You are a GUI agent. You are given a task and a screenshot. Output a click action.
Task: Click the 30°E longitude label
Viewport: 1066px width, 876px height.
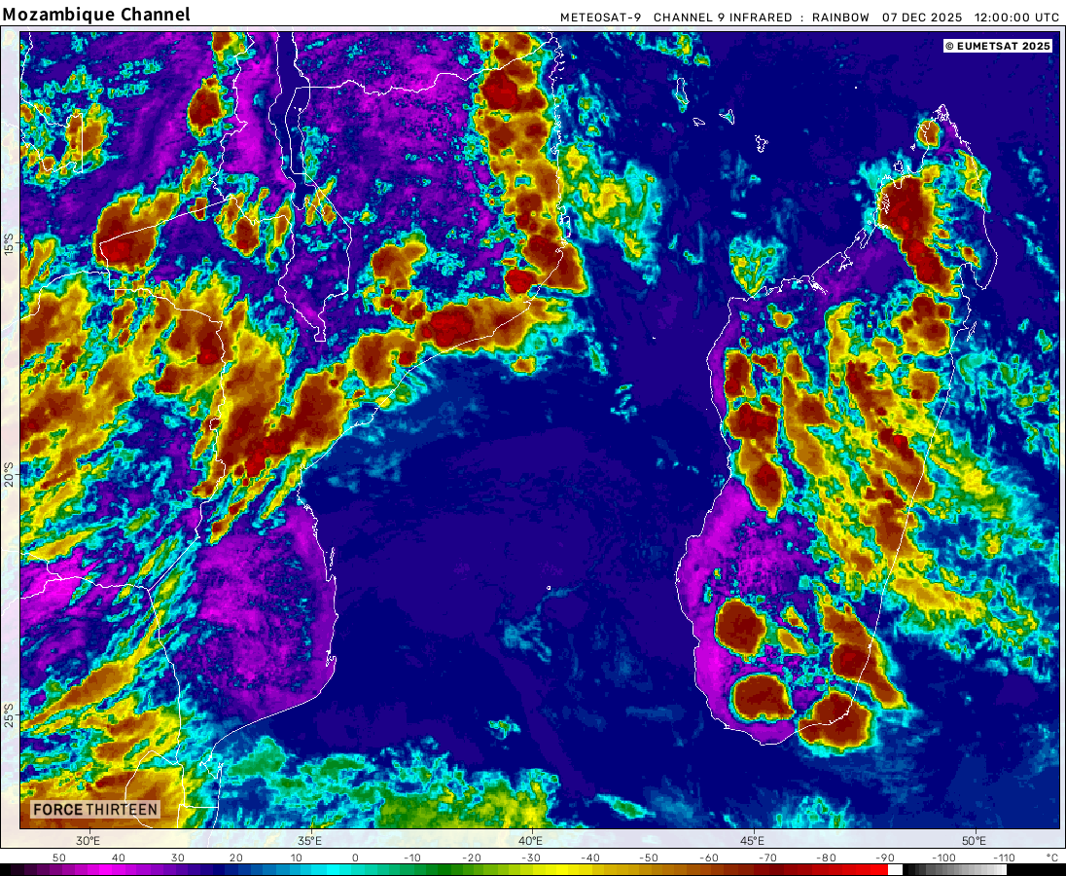pos(88,841)
